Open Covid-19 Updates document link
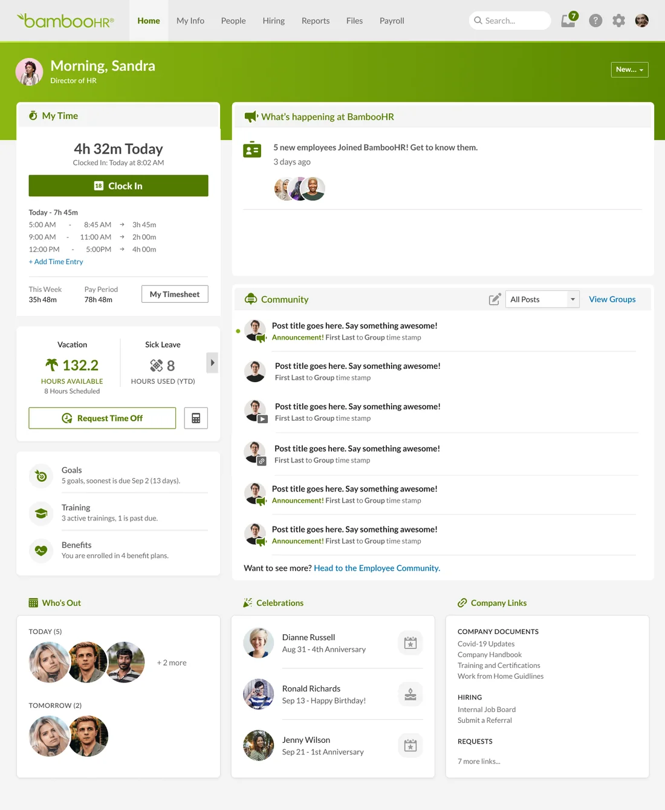The height and width of the screenshot is (810, 665). 486,644
